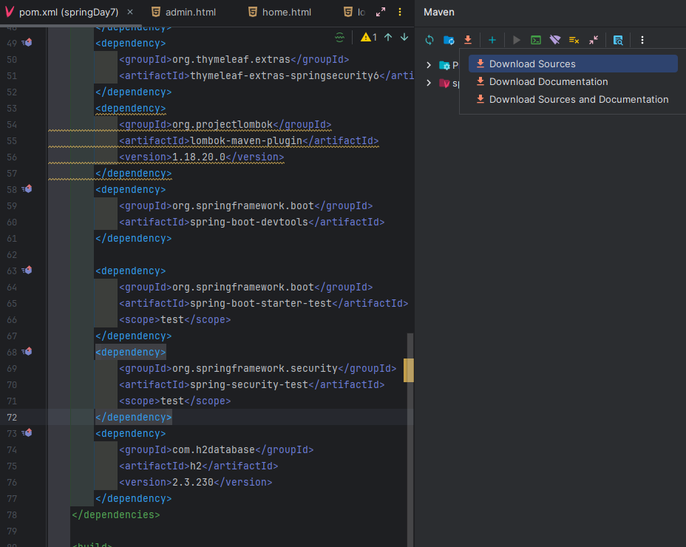Choose Download Documentation from popup menu
The height and width of the screenshot is (547, 686).
click(573, 82)
